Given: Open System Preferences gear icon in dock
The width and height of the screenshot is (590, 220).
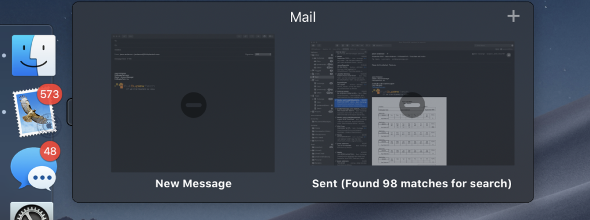Looking at the screenshot, I should coord(32,211).
